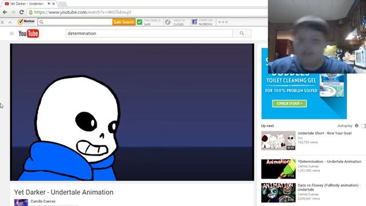Toggle the Autoplay switch

pos(363,126)
